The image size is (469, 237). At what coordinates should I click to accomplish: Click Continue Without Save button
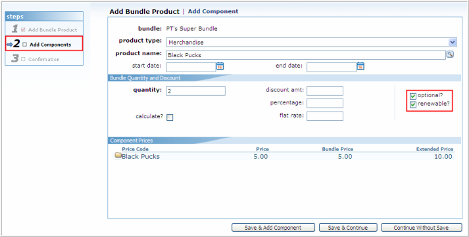[x=421, y=228]
